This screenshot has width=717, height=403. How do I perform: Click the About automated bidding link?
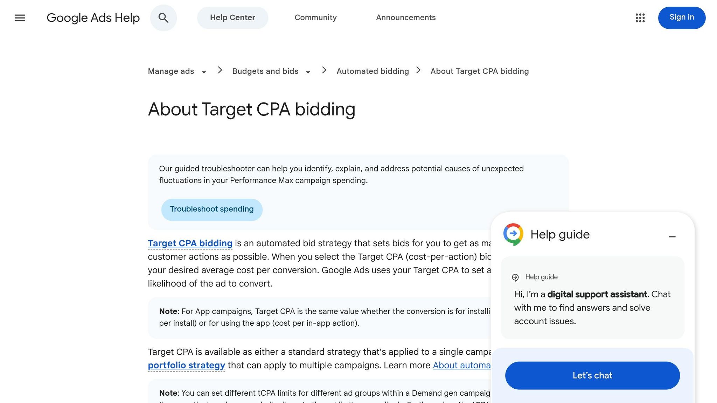click(462, 365)
